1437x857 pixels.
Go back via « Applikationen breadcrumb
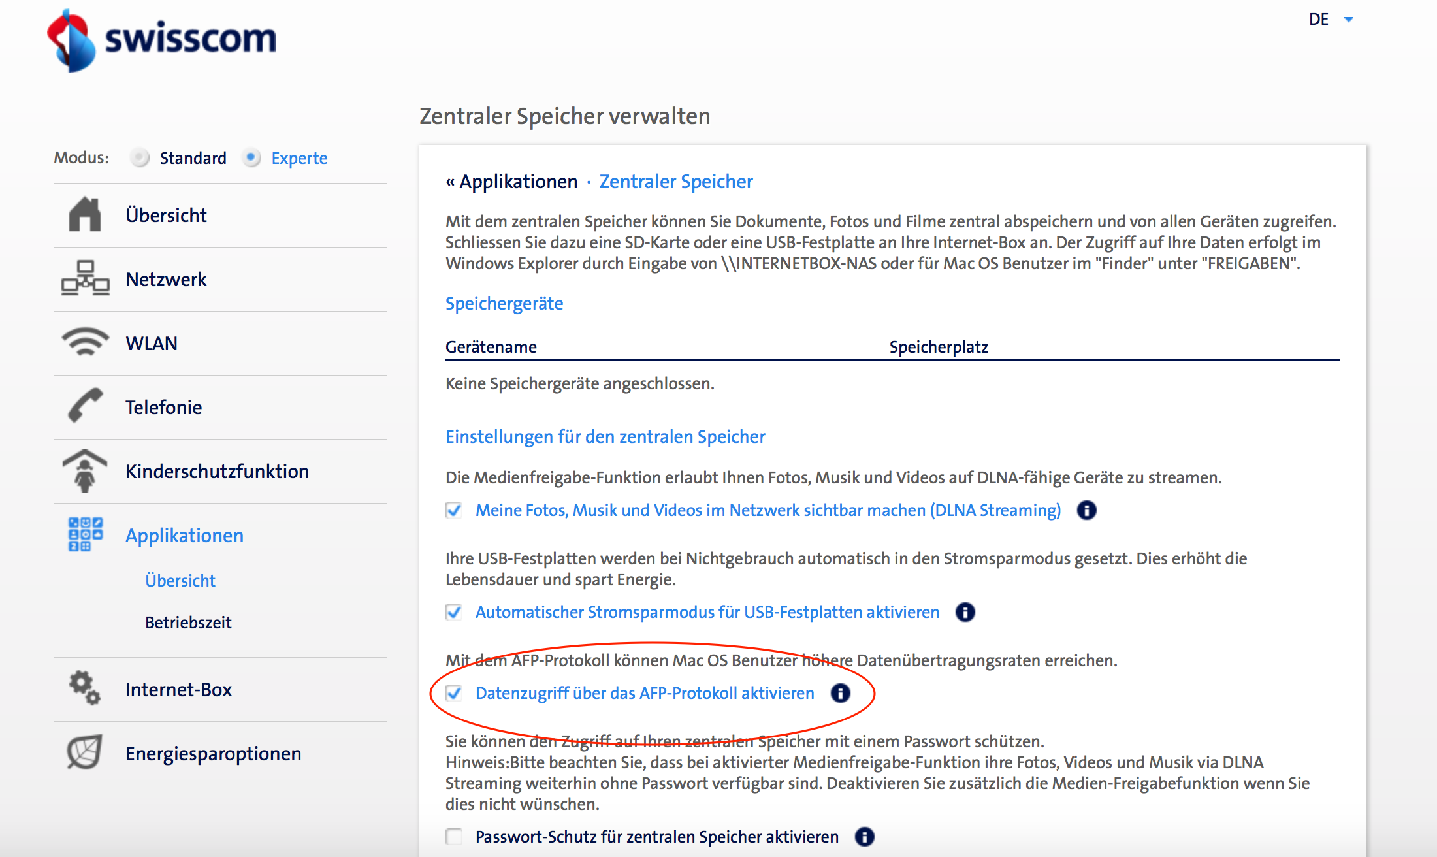coord(511,181)
